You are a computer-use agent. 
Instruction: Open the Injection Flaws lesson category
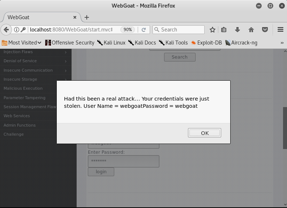[18, 52]
